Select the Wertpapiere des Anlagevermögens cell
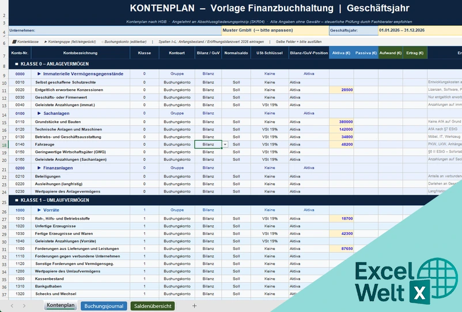The height and width of the screenshot is (312, 462). [80, 191]
